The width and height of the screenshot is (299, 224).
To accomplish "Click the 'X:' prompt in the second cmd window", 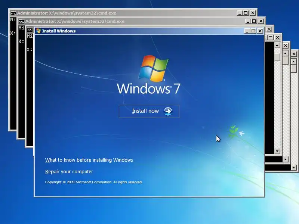I will coord(21,41).
